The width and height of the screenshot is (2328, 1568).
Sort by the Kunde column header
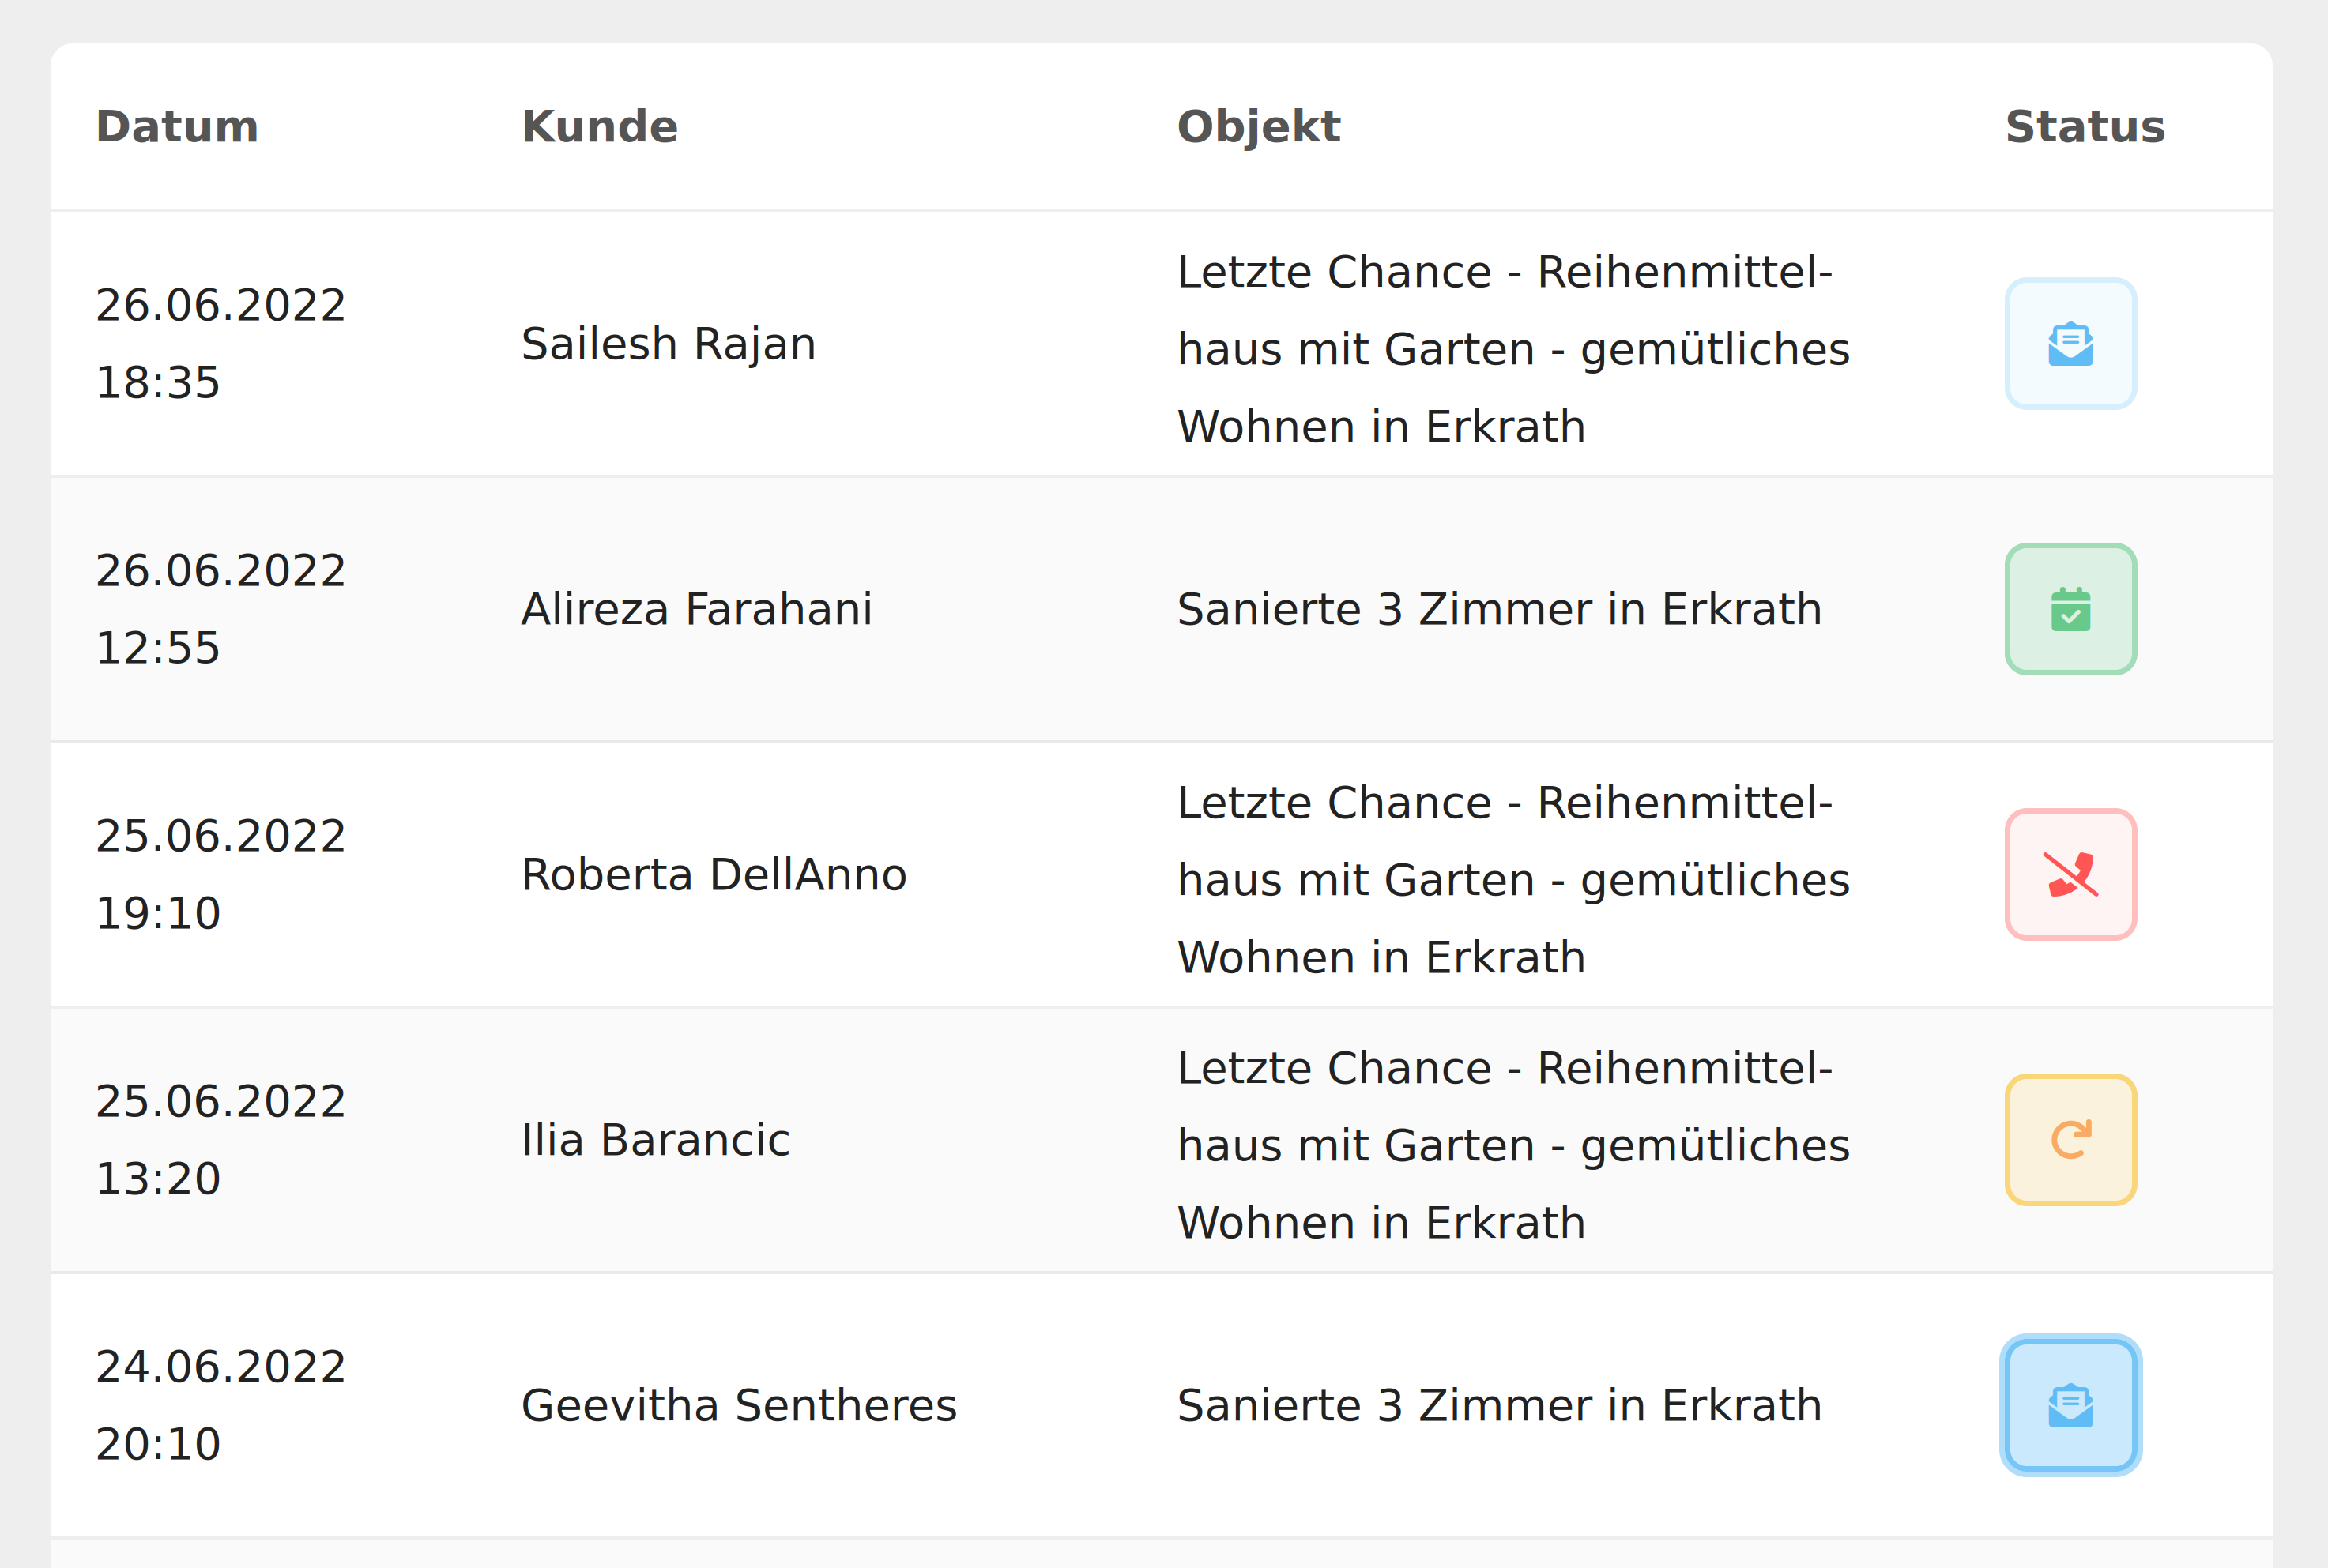(x=599, y=127)
